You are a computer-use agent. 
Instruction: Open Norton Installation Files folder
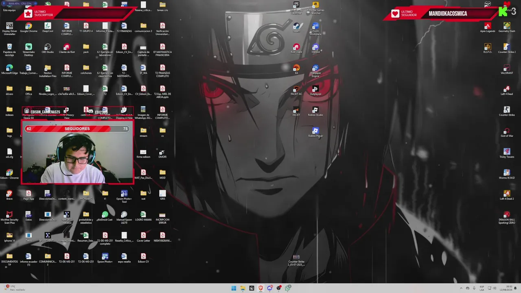(x=48, y=71)
